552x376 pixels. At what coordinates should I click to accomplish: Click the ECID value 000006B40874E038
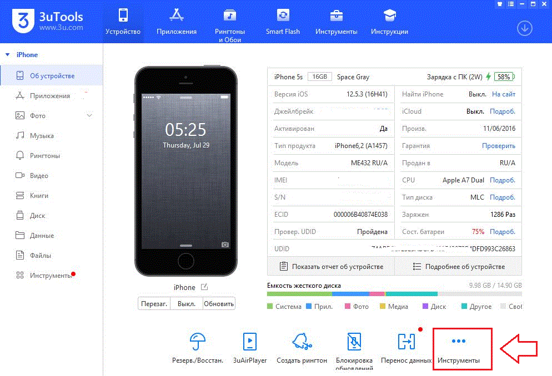coord(360,215)
